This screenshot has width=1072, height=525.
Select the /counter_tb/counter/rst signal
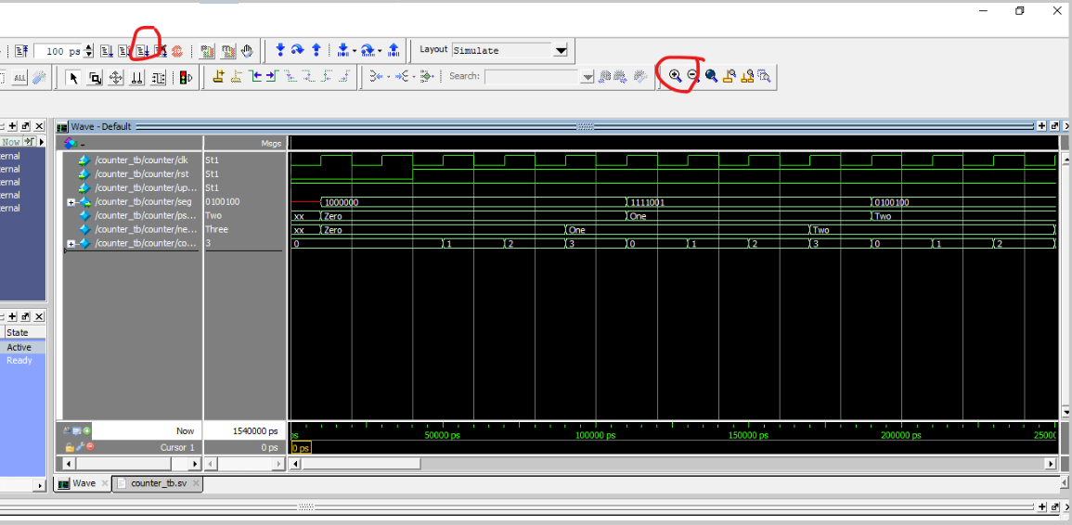pyautogui.click(x=140, y=173)
